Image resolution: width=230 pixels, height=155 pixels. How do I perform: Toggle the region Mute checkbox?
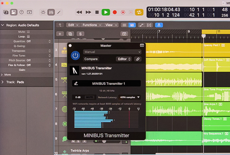(28, 32)
